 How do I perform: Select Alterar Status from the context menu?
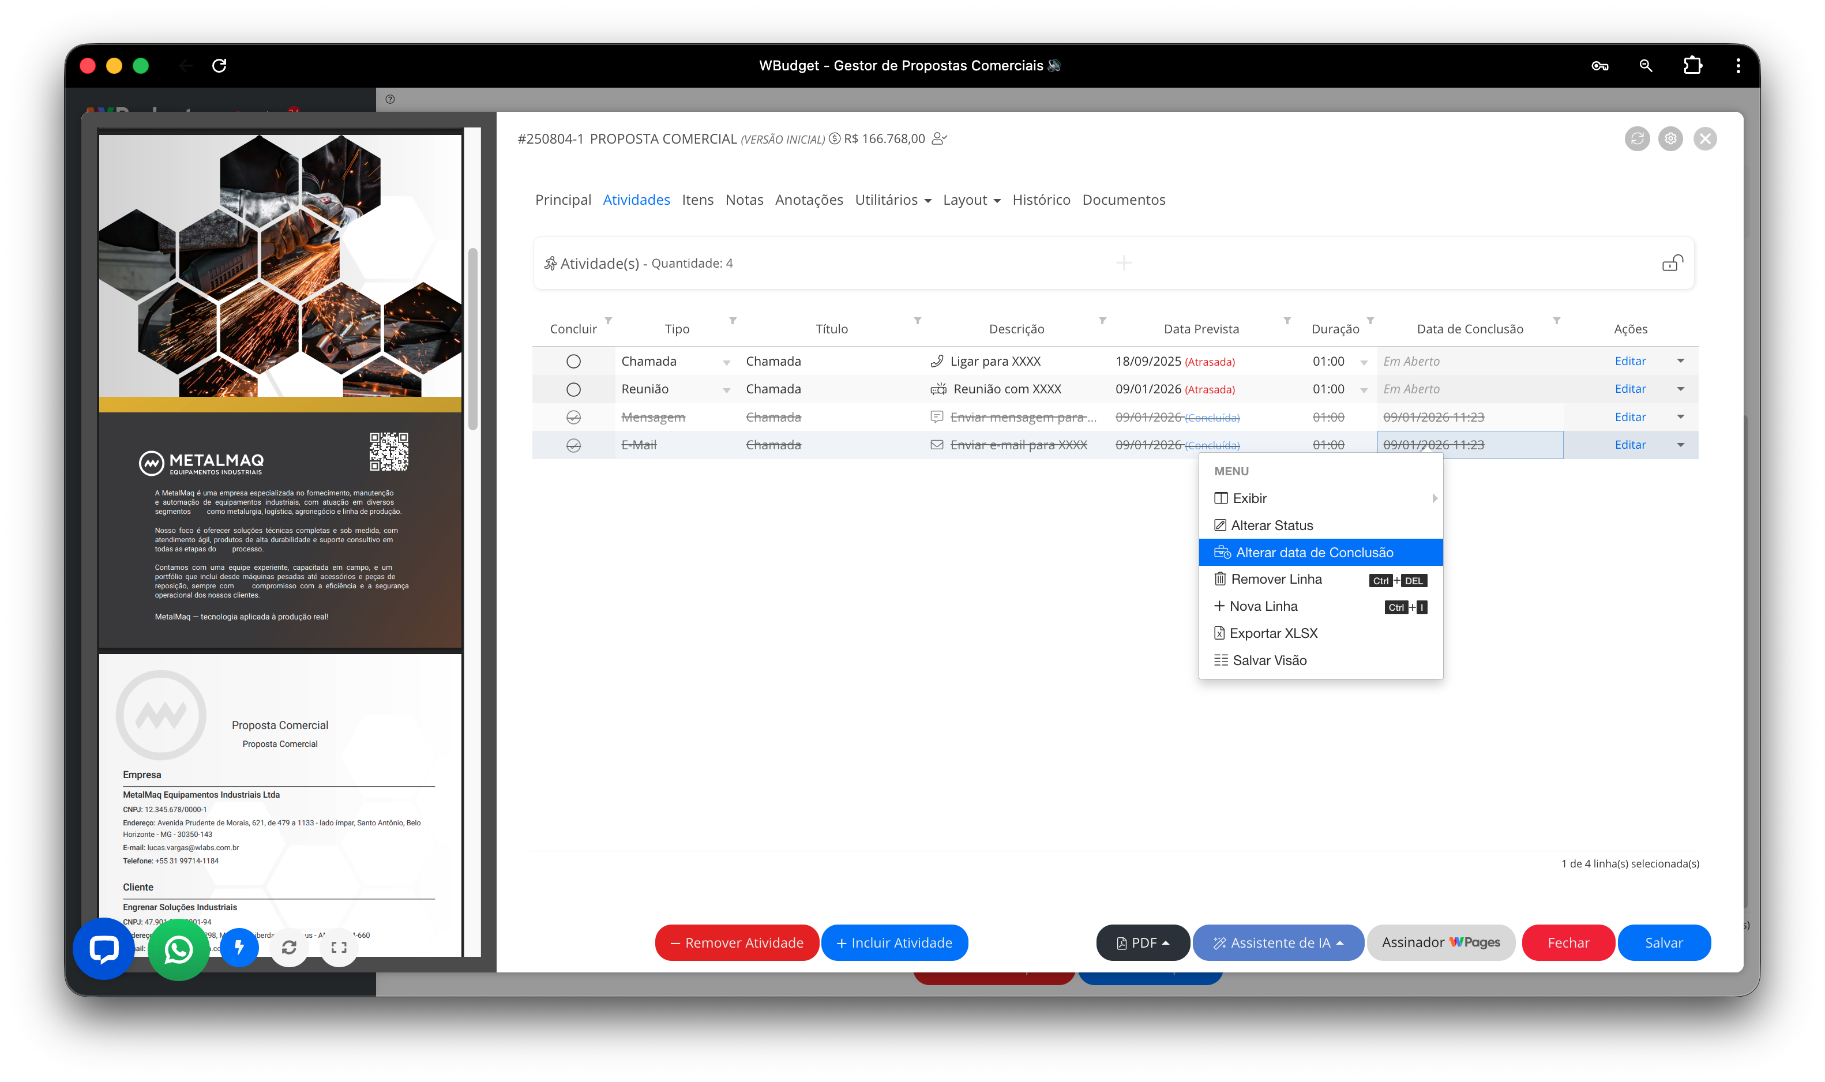tap(1272, 525)
